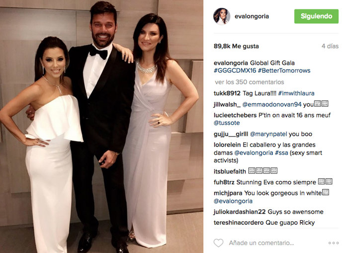Click the #ssa hashtag in lolorelein's comment

pos(281,153)
